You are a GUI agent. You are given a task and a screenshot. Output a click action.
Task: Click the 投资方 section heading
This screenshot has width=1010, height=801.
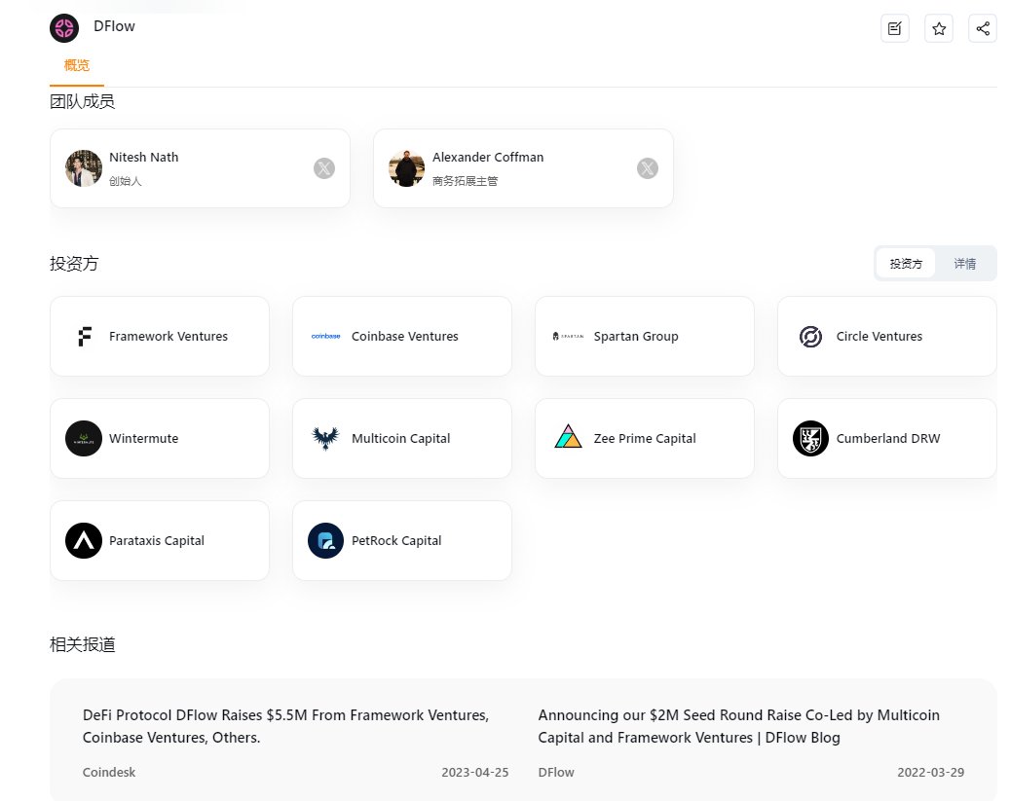pos(74,264)
